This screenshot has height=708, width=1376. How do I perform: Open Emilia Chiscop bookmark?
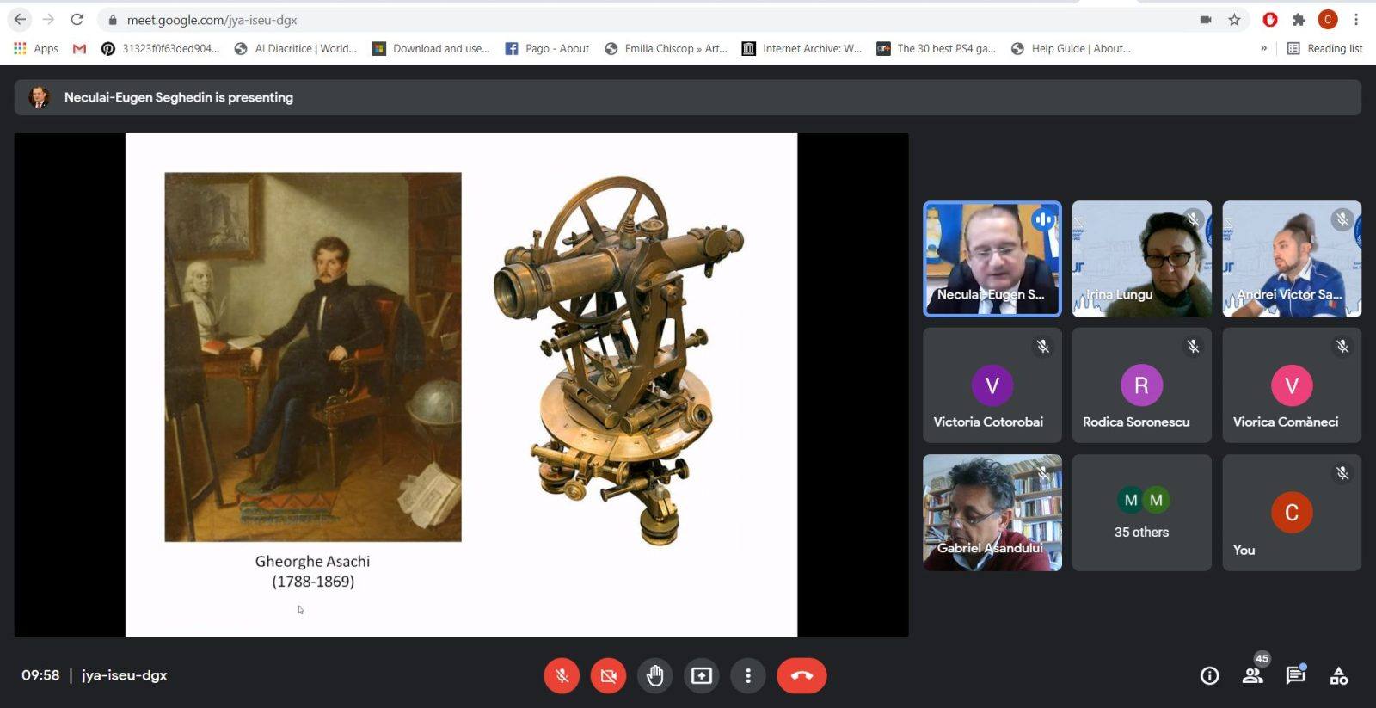pyautogui.click(x=666, y=49)
